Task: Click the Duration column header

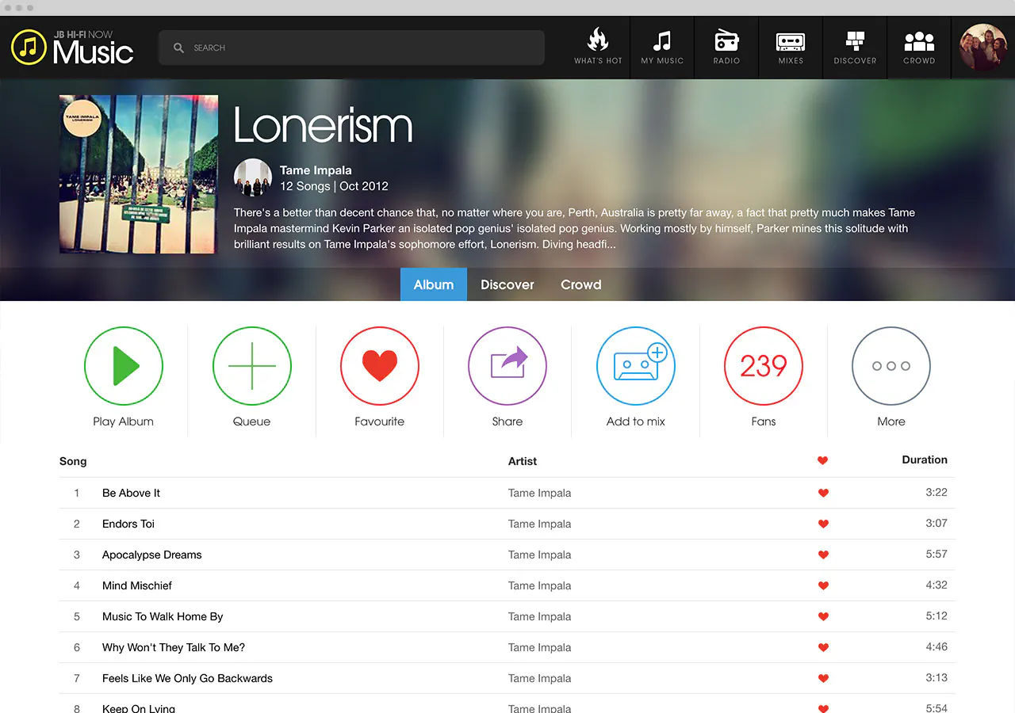Action: coord(925,459)
